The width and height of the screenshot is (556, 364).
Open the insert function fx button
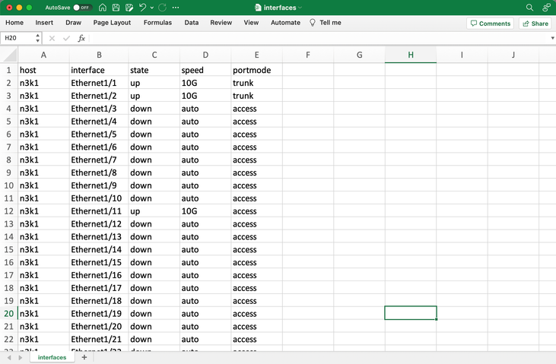pyautogui.click(x=81, y=38)
